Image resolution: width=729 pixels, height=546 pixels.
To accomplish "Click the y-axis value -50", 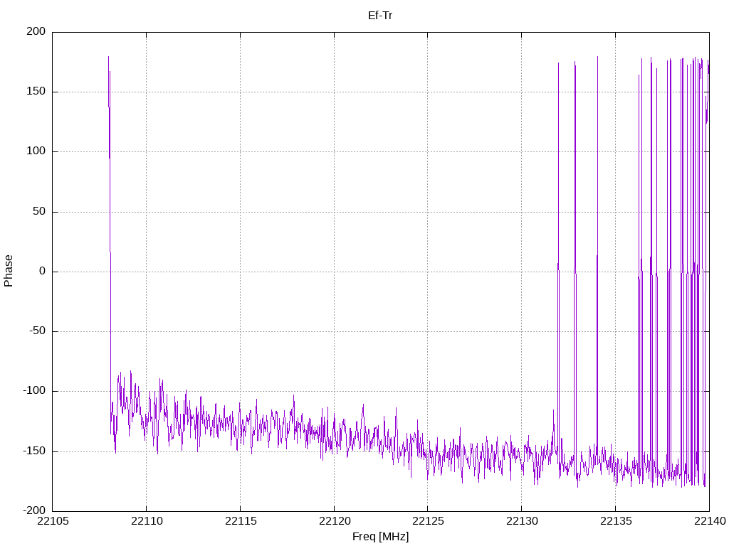I will 38,331.
